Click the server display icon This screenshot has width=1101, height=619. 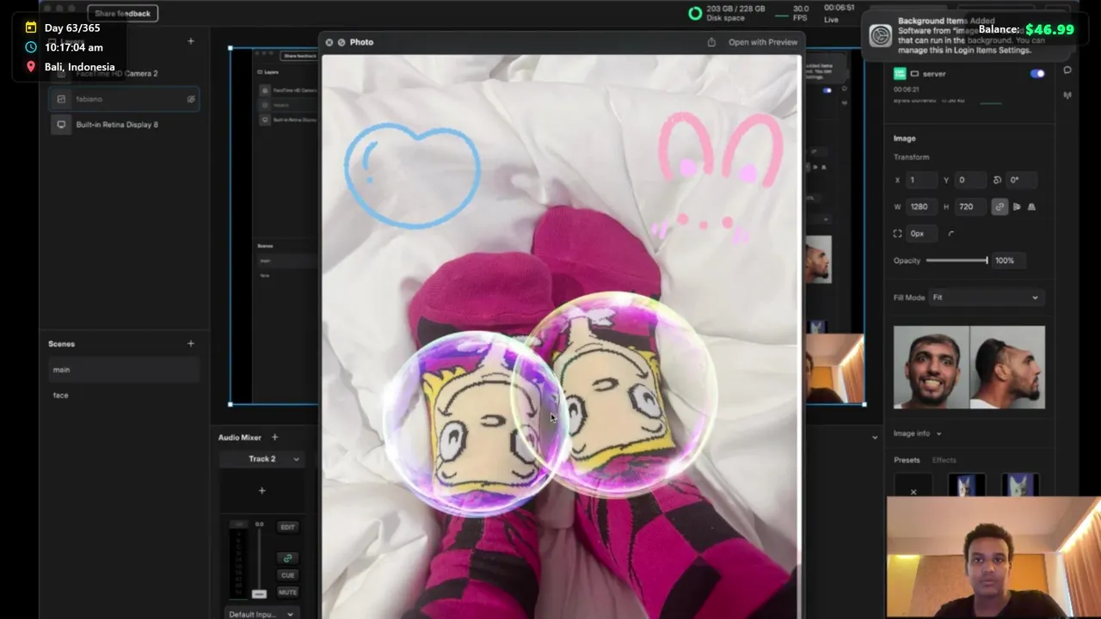[x=914, y=74]
